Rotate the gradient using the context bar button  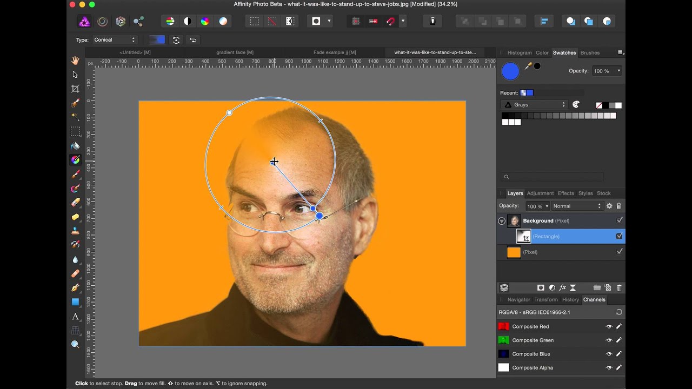pos(176,40)
